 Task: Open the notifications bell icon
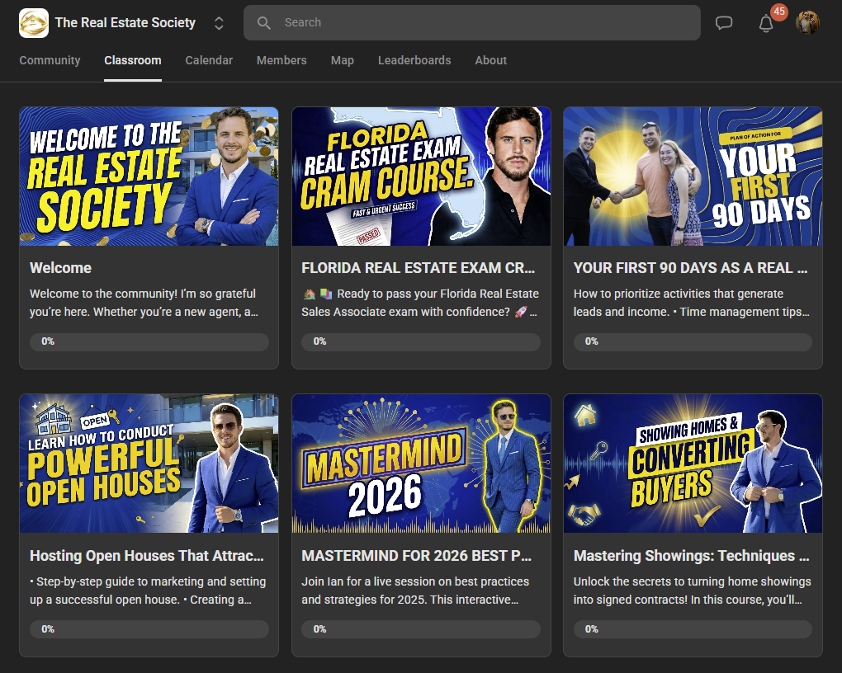(x=766, y=24)
